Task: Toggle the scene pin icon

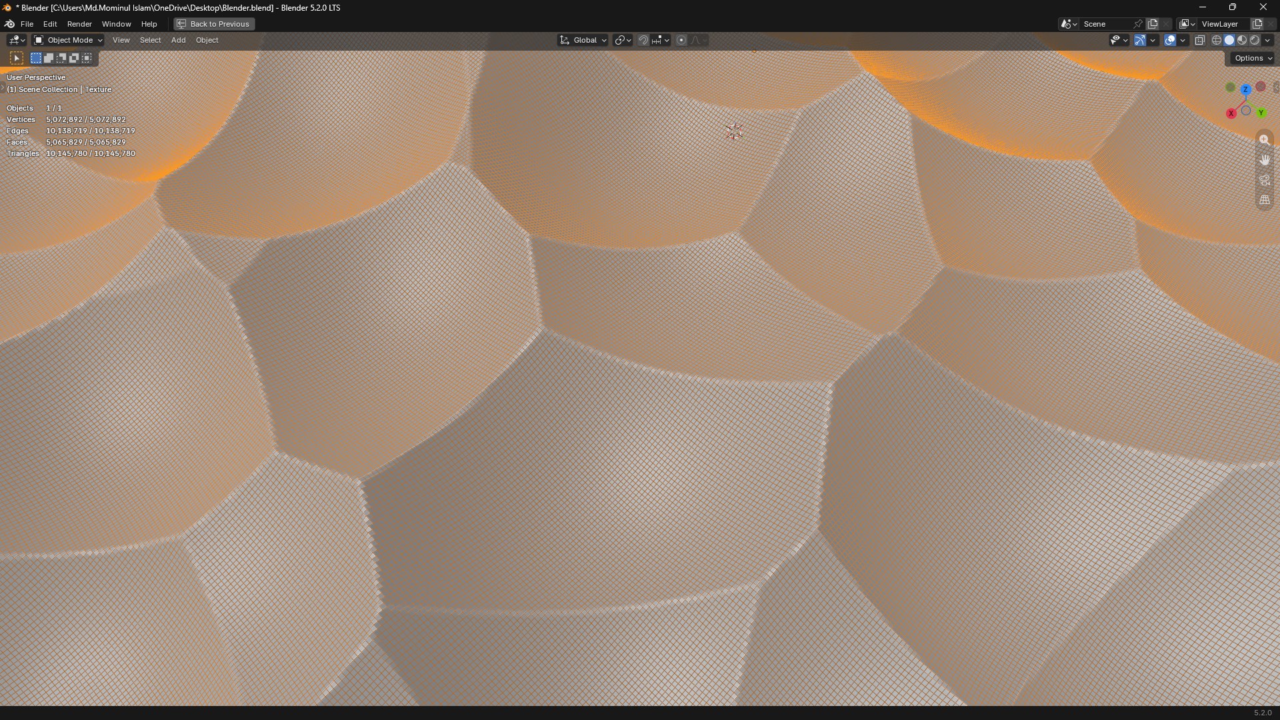Action: point(1138,24)
